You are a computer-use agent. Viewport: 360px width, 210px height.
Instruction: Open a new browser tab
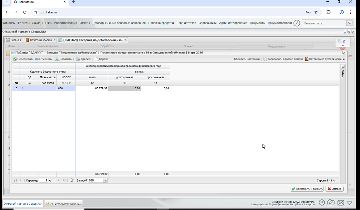coord(73,2)
